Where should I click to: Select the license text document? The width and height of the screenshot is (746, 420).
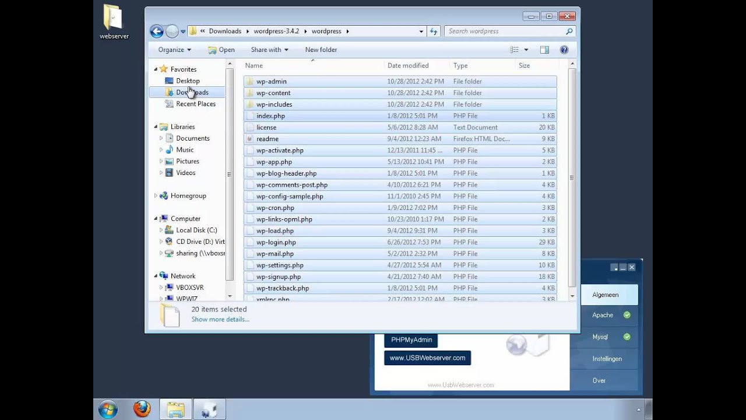[x=400, y=127]
